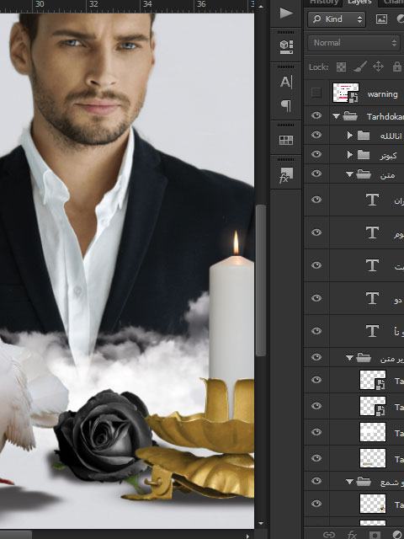Click folder icon of Tarhdokan group
Viewport: 404px width, 539px height.
tap(350, 116)
